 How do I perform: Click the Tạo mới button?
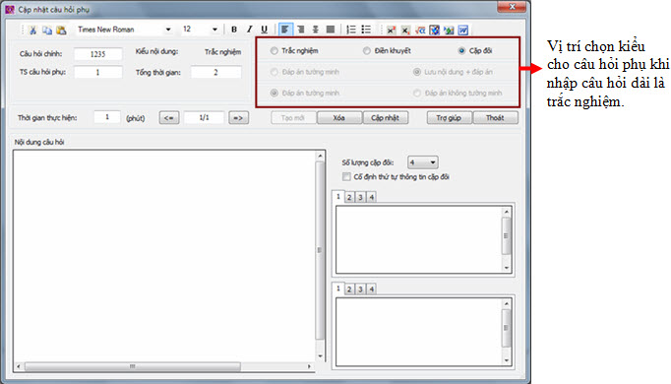point(293,118)
